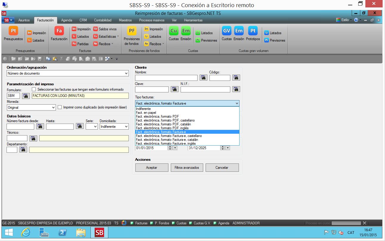Enable 'Seleccionar las facturas que tengan este formulario informado'
This screenshot has width=385, height=241.
34,89
